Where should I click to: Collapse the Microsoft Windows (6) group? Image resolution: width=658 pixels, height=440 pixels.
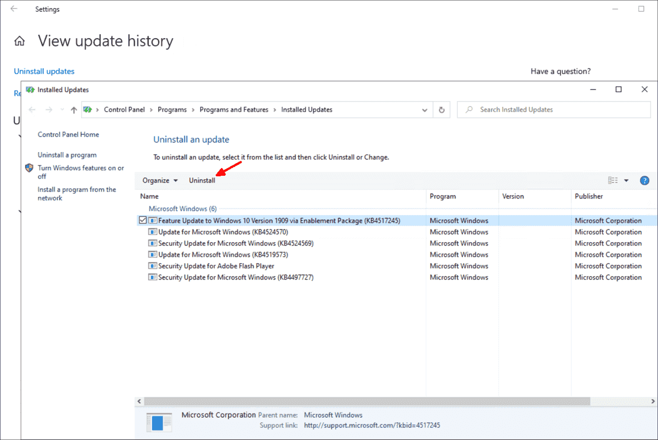click(x=182, y=209)
